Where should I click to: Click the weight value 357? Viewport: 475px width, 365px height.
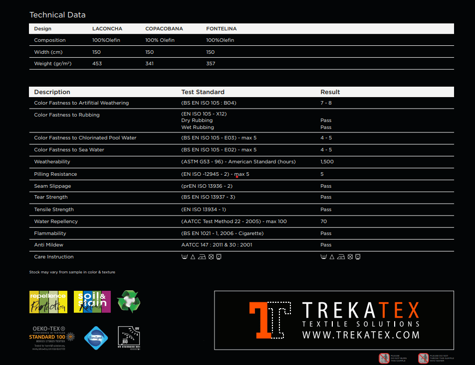coord(211,64)
